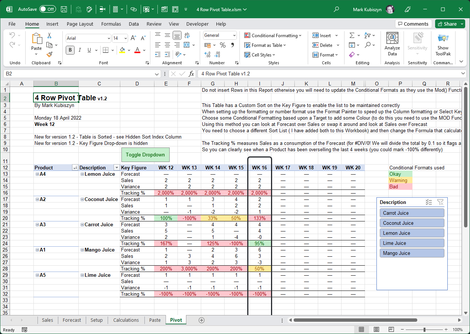This screenshot has height=334, width=470.
Task: Click the zoom slider in status bar
Action: (x=424, y=330)
